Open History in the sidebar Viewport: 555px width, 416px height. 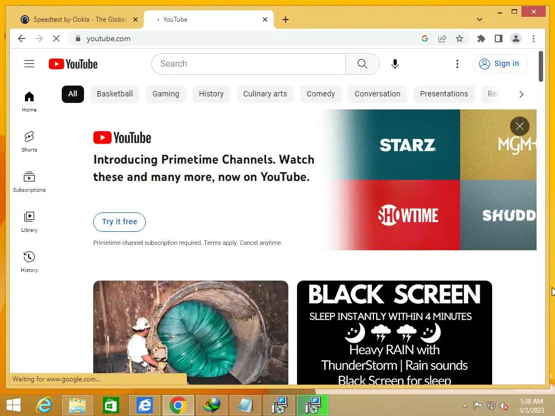29,262
